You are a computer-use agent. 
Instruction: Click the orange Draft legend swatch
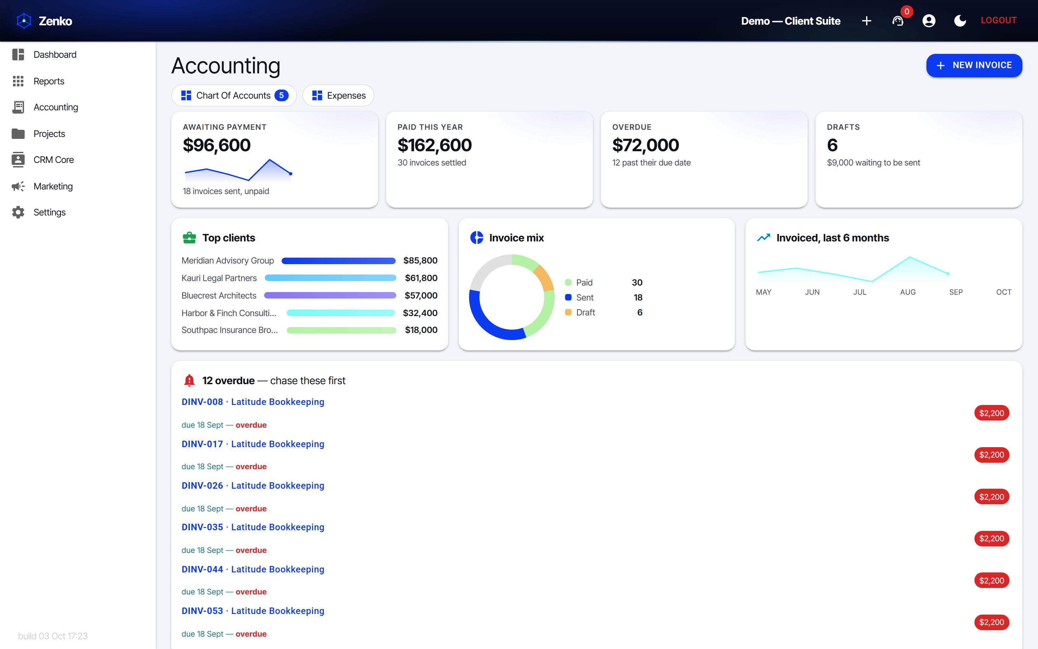[x=568, y=312]
